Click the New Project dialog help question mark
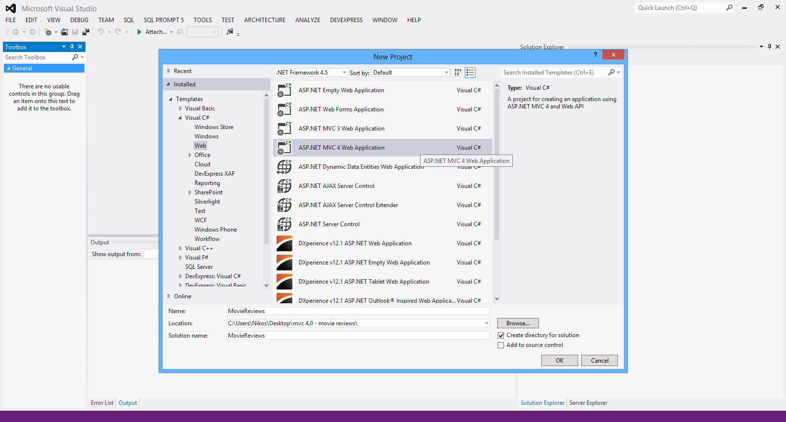Screen dimensions: 786x422 click(x=595, y=54)
